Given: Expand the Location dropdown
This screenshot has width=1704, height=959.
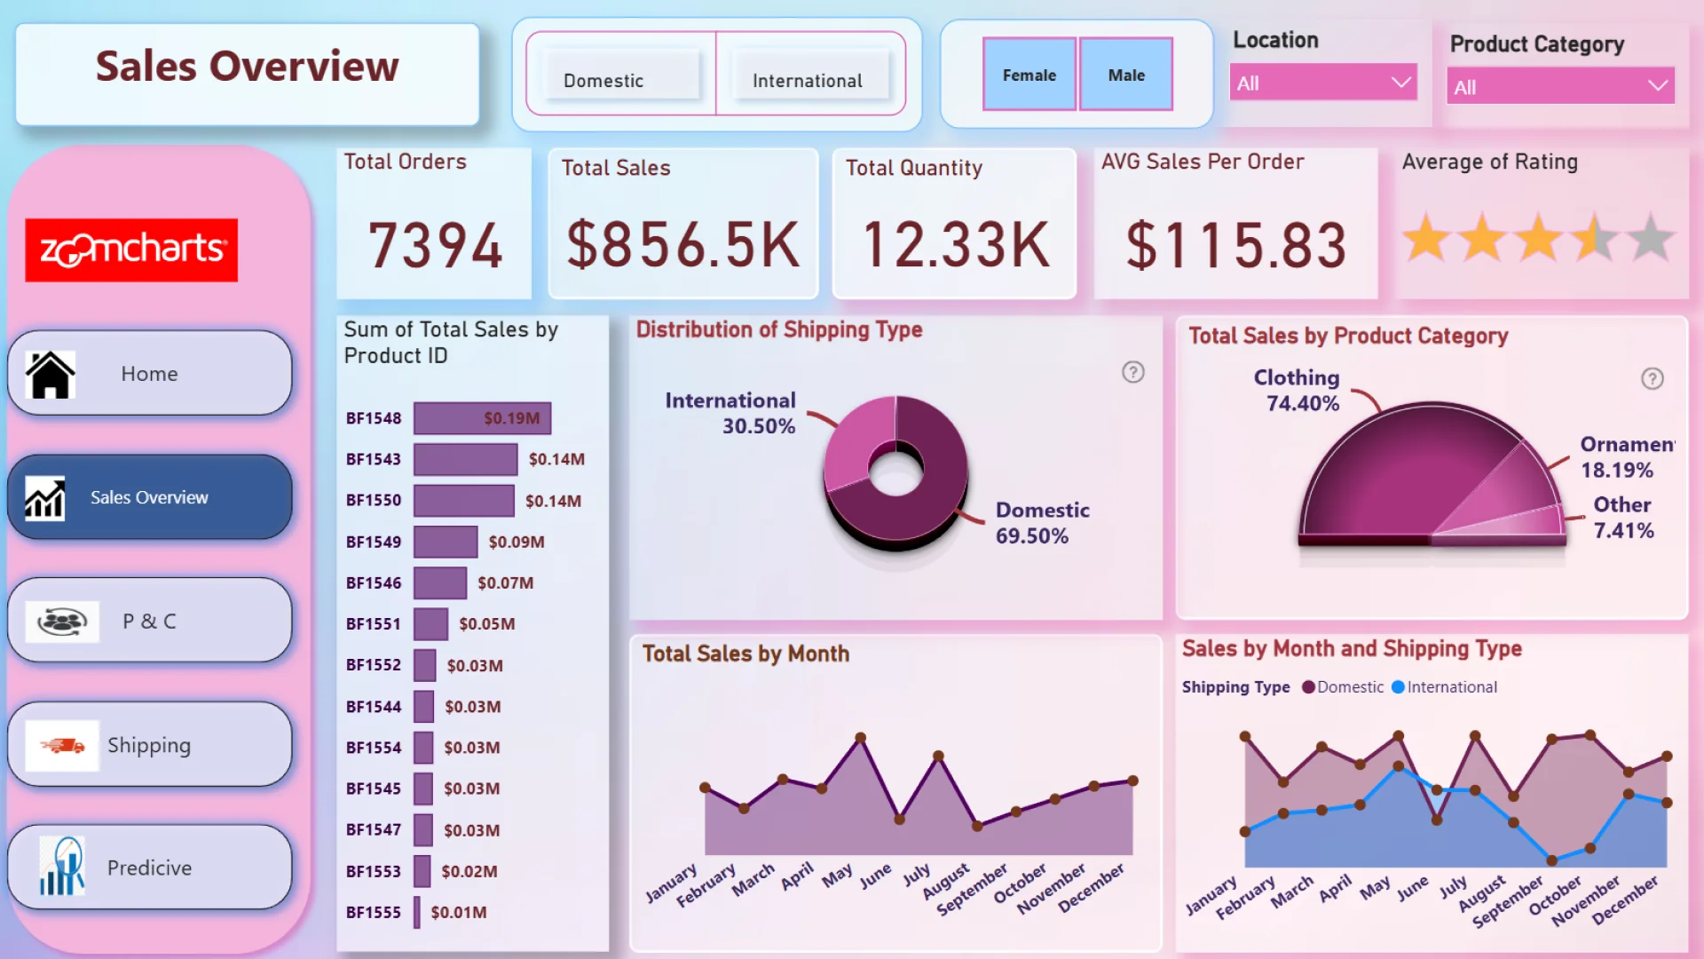Looking at the screenshot, I should pos(1322,83).
